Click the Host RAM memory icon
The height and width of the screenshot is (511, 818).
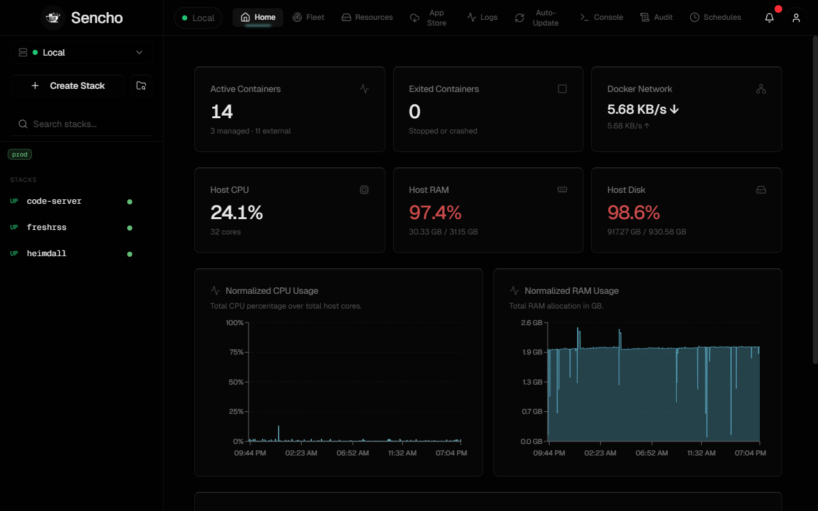coord(562,190)
